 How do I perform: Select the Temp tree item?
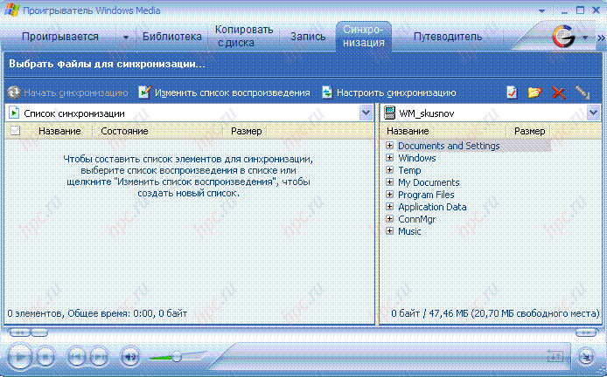pos(409,170)
